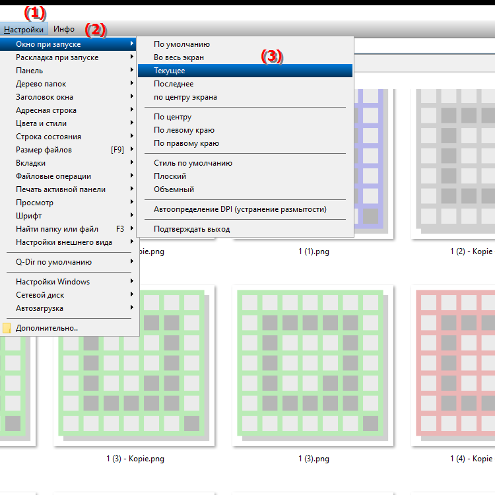
Task: Select Окно при запуске menu entry
Action: [68, 44]
